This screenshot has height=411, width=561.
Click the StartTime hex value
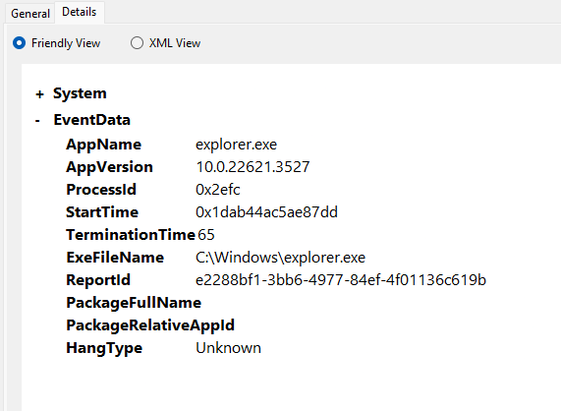tap(266, 212)
